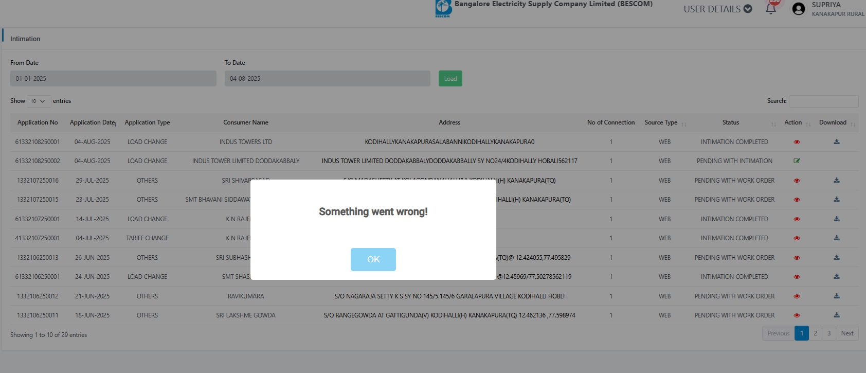Open the notifications bell icon
The image size is (866, 373).
(x=771, y=9)
